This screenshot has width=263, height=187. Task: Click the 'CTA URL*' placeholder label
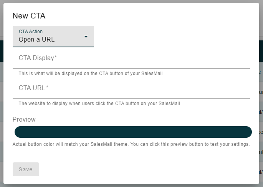click(34, 88)
